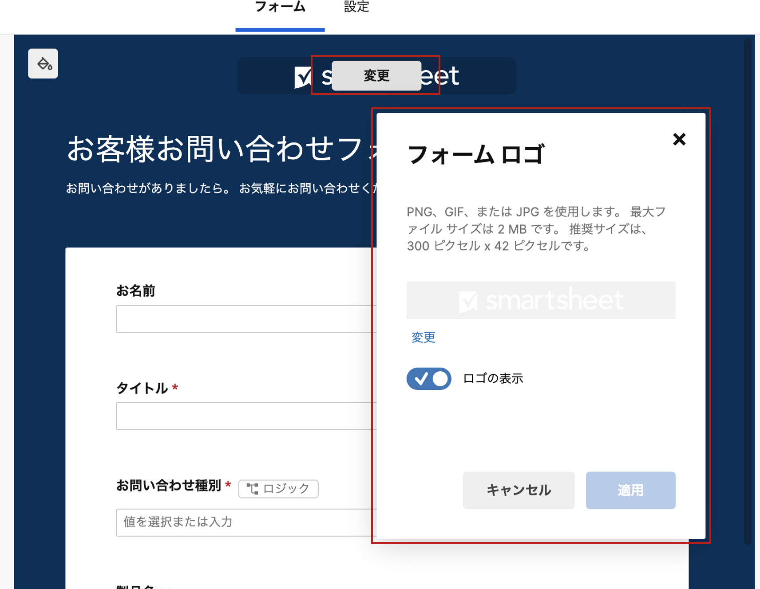Click the form title お客様お問い合わせフォーム heading
The image size is (760, 589).
click(x=221, y=149)
